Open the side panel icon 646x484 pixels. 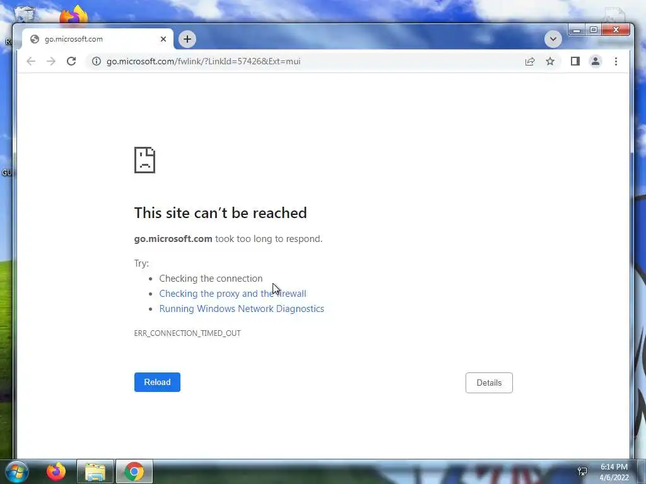pyautogui.click(x=575, y=61)
